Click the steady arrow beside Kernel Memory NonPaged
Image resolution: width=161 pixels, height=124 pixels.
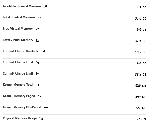[46, 107]
